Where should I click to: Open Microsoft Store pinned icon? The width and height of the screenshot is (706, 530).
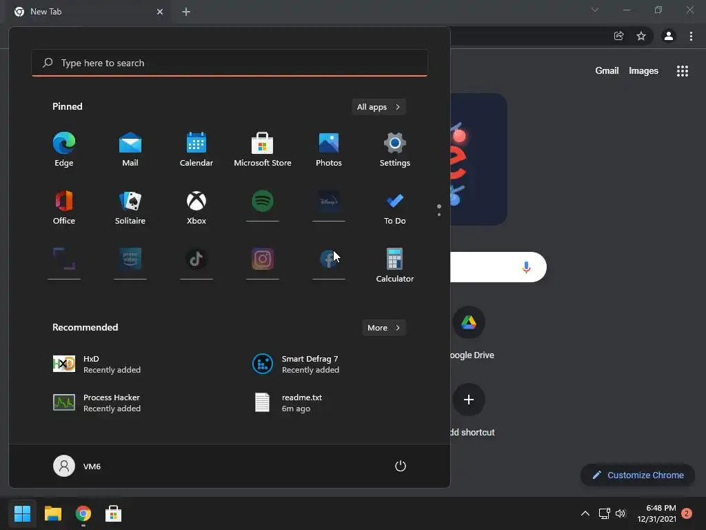click(x=263, y=150)
